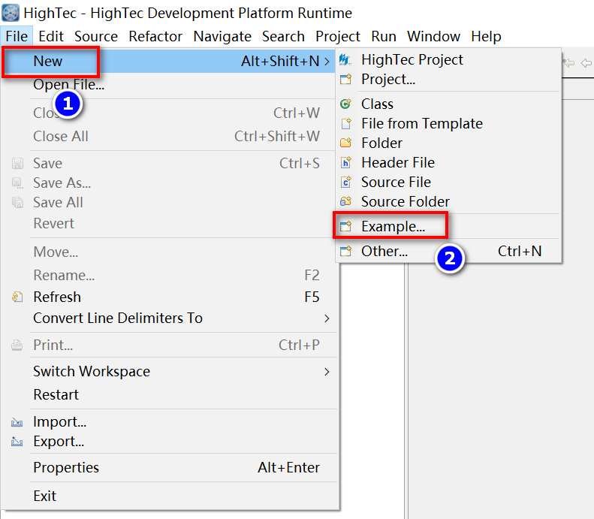
Task: Click the Refresh icon in File menu
Action: click(17, 297)
